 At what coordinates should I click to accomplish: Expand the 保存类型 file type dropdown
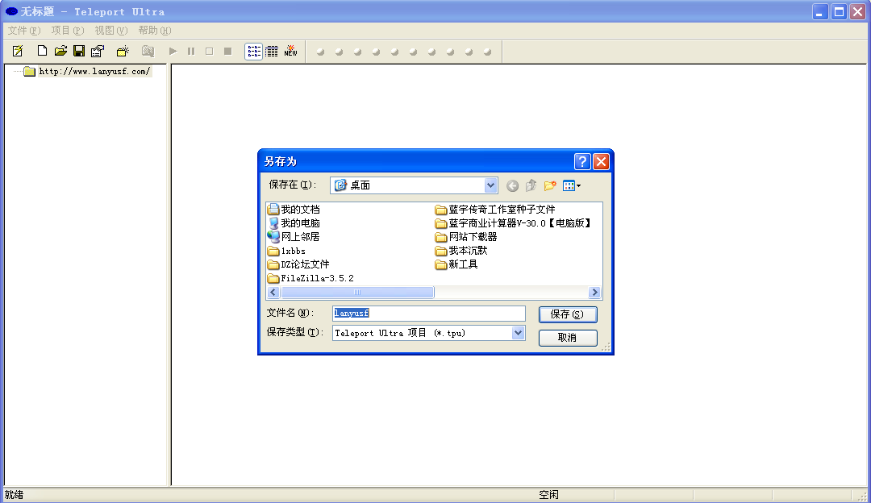tap(518, 333)
